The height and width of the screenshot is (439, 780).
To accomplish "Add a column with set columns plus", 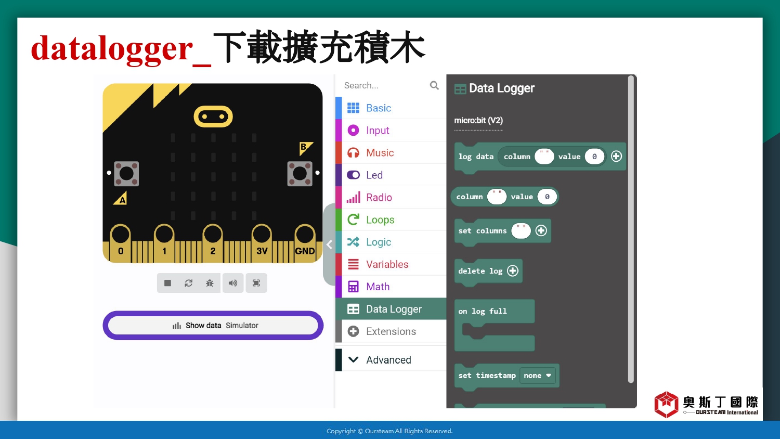I will pos(541,230).
